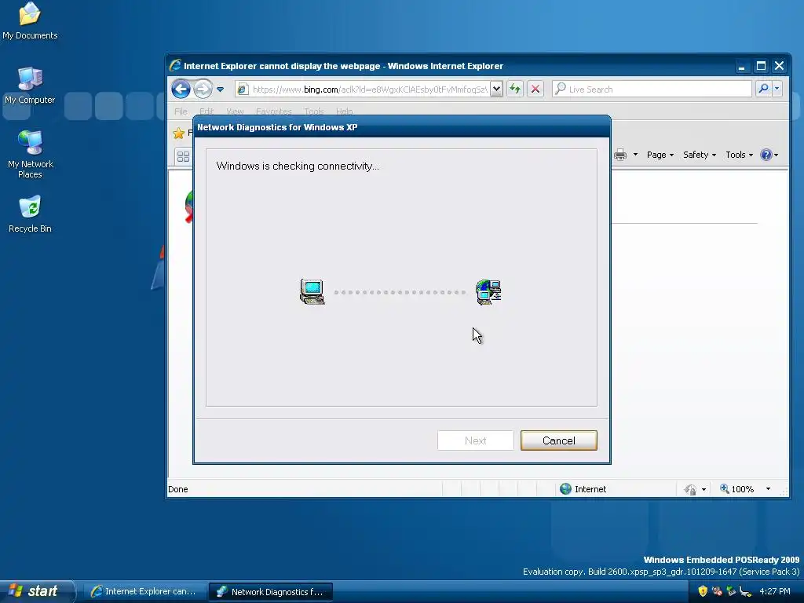Click the Quick Tabs grid icon

coord(183,156)
